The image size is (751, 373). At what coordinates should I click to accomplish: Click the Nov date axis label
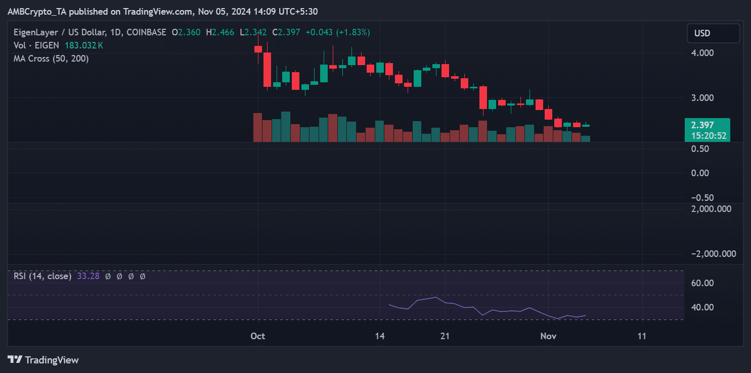[x=548, y=336]
